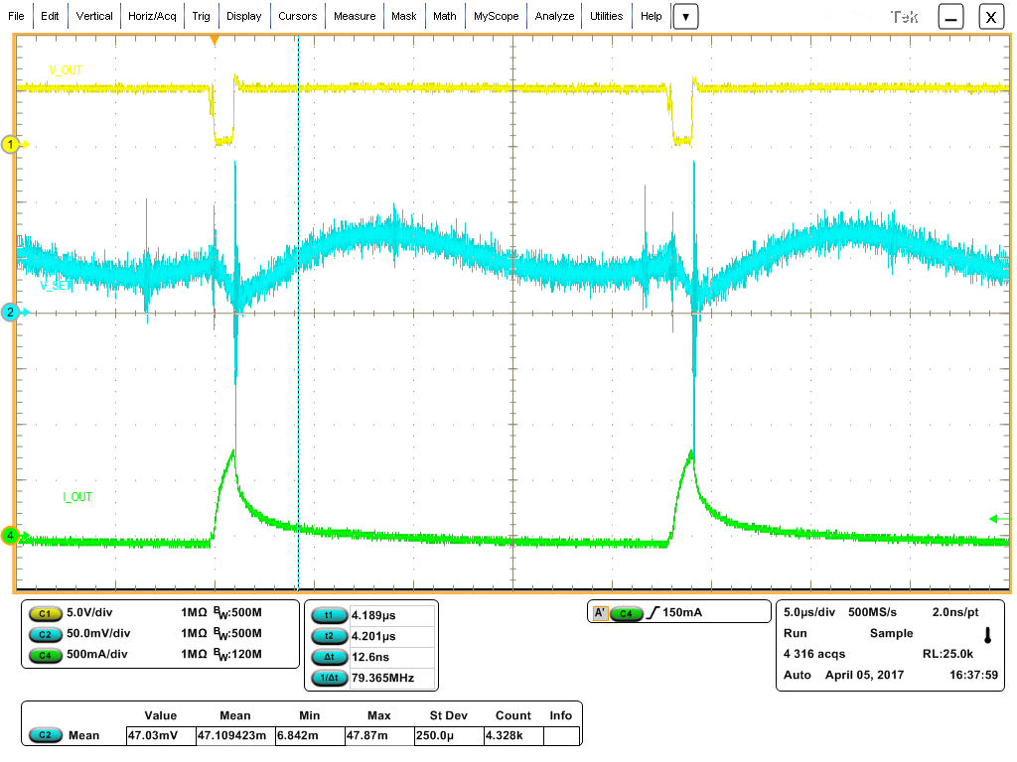
Task: Click the 50.0mV/div scale readout
Action: point(98,633)
